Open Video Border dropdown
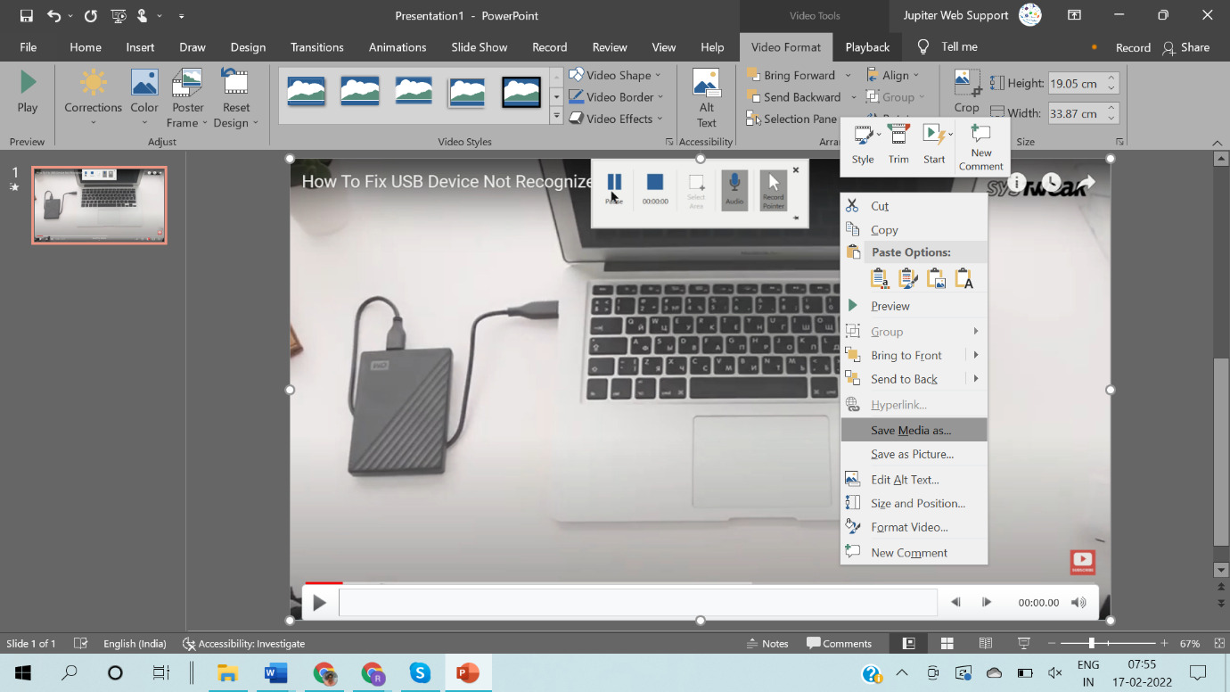 [617, 96]
